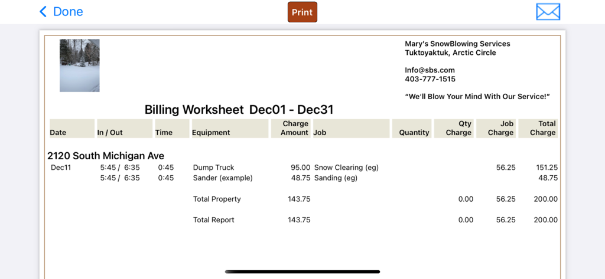Click the 151.25 total charge
Screen dimensions: 605x279
click(x=547, y=168)
